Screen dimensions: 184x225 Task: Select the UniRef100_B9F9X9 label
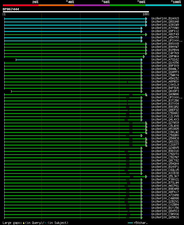pyautogui.click(x=165, y=66)
